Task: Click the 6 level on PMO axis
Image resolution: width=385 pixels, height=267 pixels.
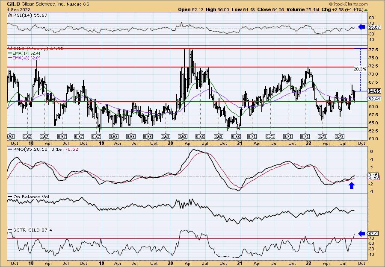Action: pyautogui.click(x=371, y=152)
